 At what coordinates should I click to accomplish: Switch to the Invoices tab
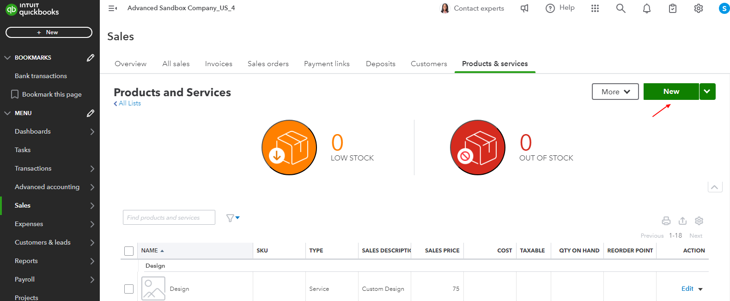point(219,64)
